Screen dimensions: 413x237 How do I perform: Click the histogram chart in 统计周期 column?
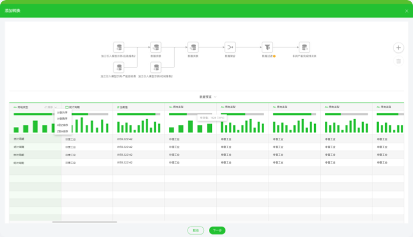pyautogui.click(x=90, y=125)
